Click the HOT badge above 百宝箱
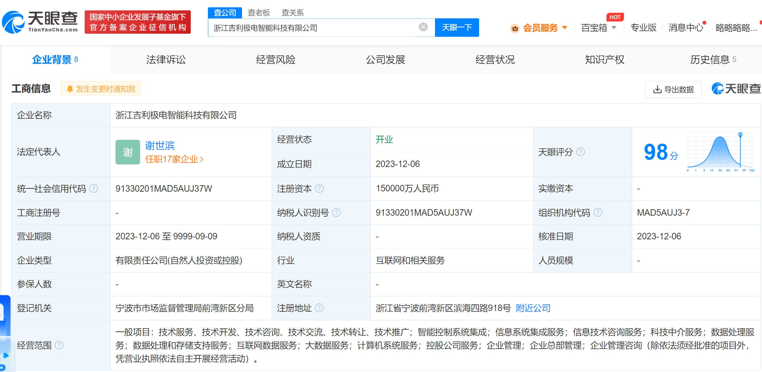 pos(615,17)
